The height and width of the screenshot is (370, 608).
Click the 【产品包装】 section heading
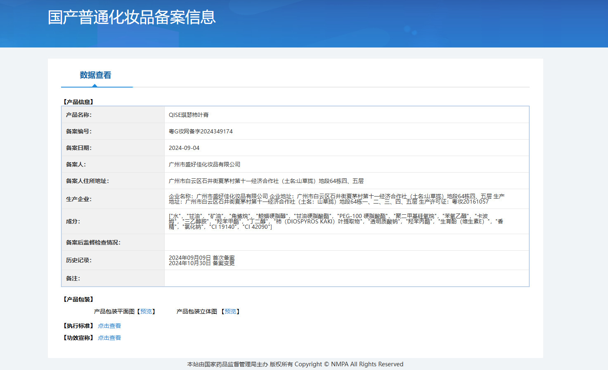(x=78, y=299)
